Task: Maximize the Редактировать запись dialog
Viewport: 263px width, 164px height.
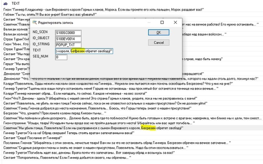Action: 162,22
